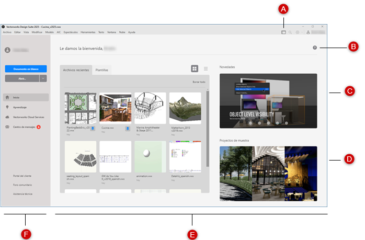Screen dimensions: 365x240
Task: Click the pin icon on PlantingBedsEric file
Action: 93,128
